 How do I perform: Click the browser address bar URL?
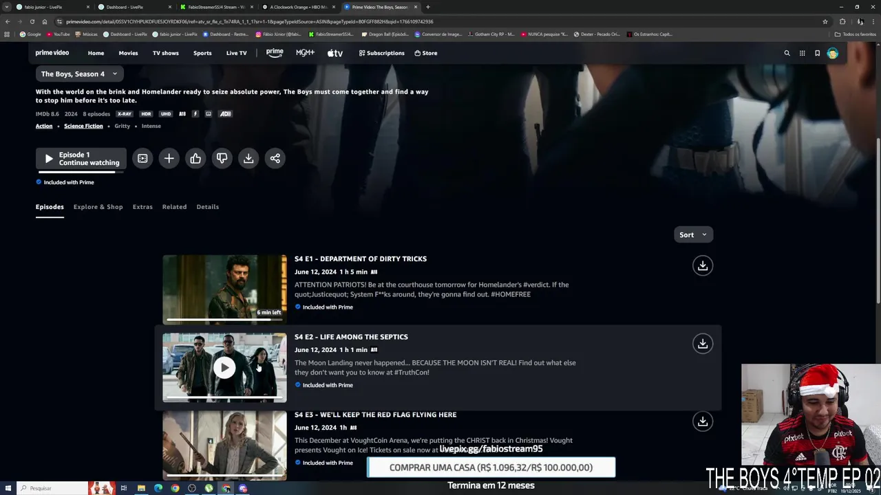click(249, 21)
